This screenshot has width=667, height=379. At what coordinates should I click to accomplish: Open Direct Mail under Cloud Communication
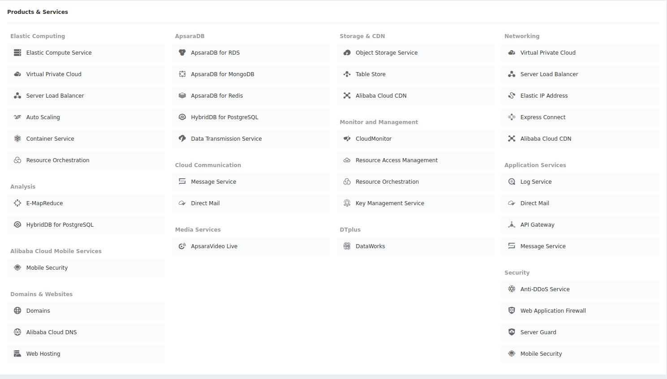[x=251, y=203]
